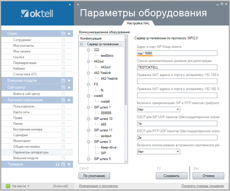Click the headphones icon in Телефон header
The height and width of the screenshot is (191, 230).
point(57,164)
